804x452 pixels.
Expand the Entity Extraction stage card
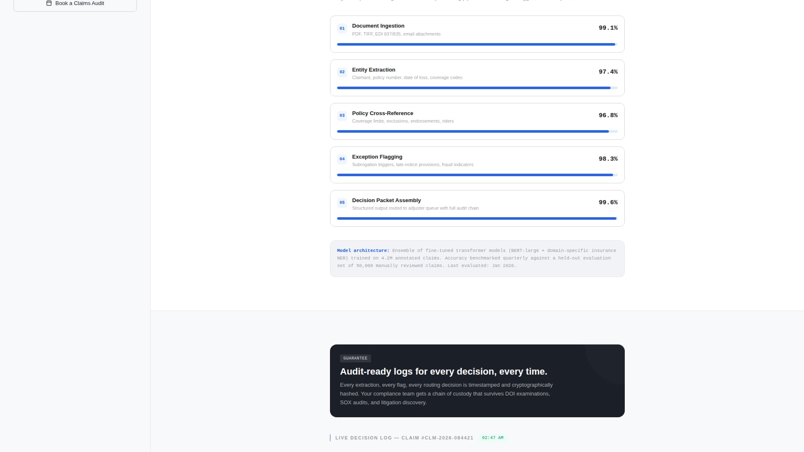pyautogui.click(x=477, y=77)
